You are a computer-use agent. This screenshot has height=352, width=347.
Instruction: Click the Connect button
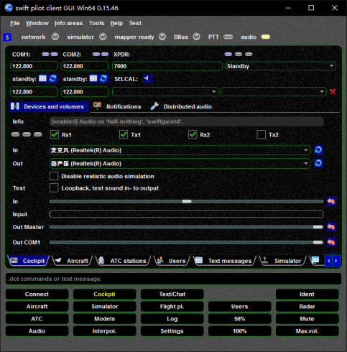(37, 294)
